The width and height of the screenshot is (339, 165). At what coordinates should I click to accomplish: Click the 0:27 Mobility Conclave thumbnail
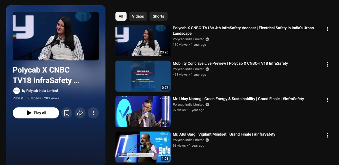(x=143, y=76)
